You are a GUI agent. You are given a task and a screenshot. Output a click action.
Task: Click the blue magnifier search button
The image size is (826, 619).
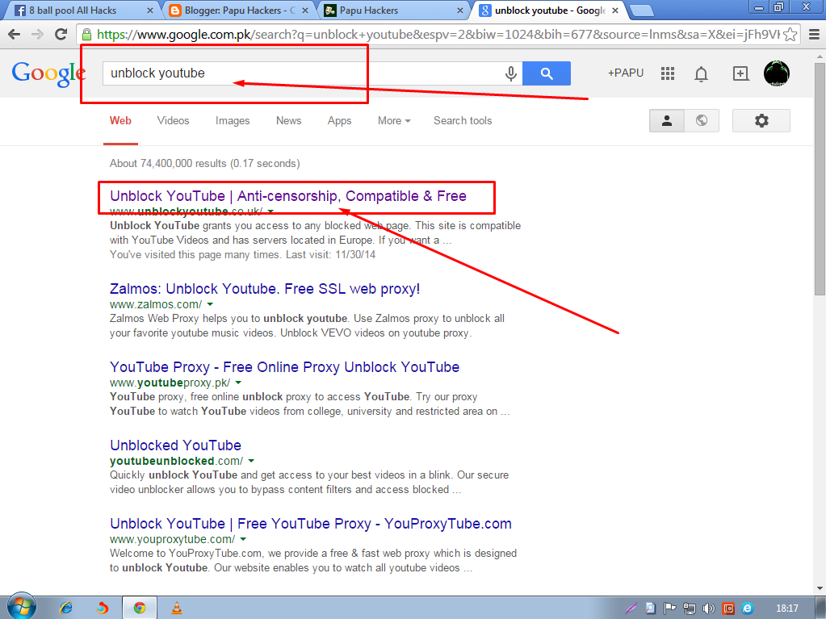547,73
